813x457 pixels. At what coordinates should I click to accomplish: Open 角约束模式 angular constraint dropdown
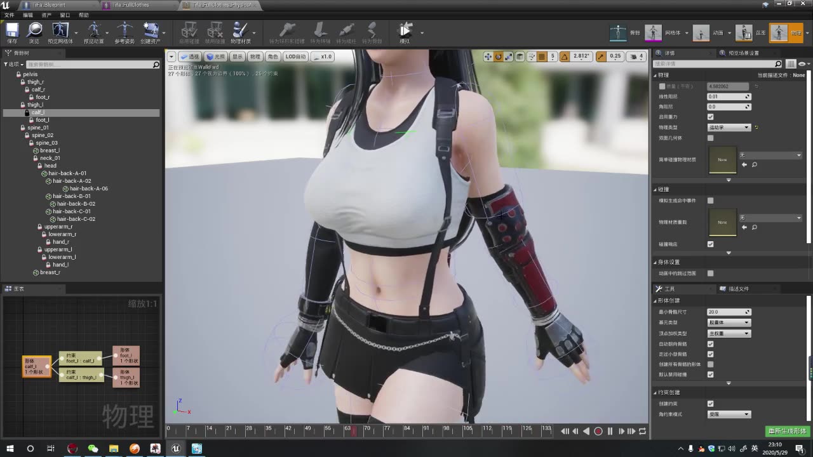click(x=729, y=414)
